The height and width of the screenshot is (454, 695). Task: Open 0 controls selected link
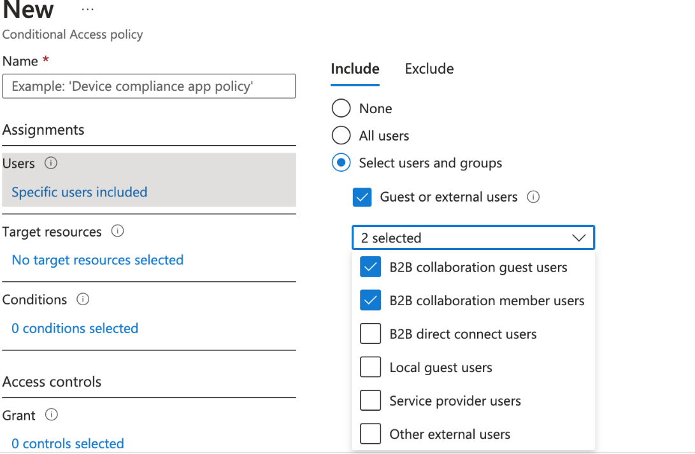click(68, 443)
